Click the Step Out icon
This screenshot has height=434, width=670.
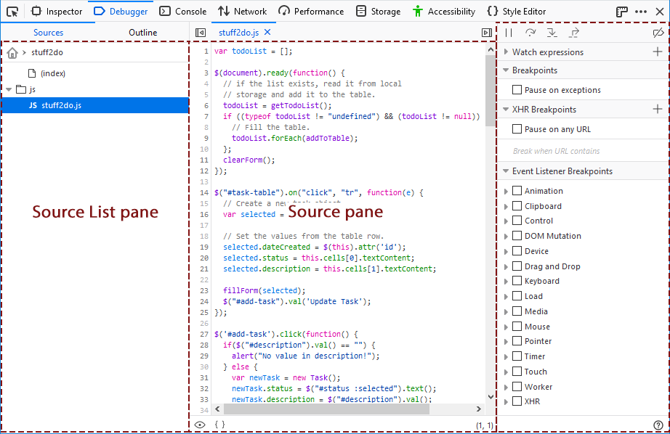574,32
